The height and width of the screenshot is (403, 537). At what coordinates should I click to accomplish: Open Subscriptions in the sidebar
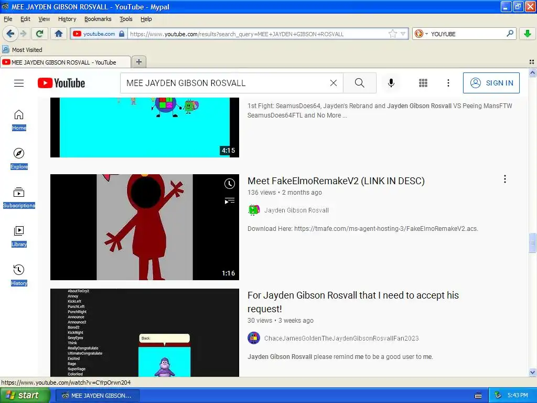tap(19, 198)
